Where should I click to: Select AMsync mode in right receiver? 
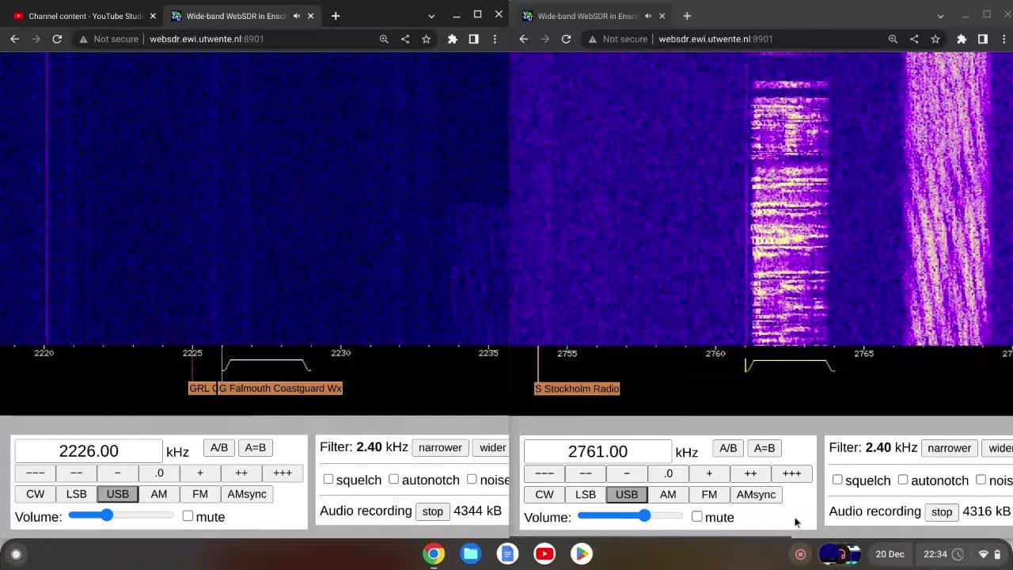(x=756, y=495)
